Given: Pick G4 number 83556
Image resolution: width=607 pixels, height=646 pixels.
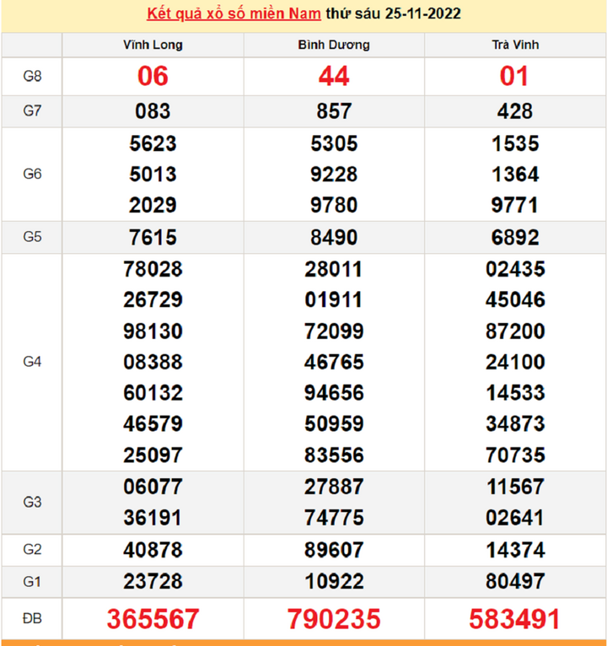Looking at the screenshot, I should click(x=334, y=455).
